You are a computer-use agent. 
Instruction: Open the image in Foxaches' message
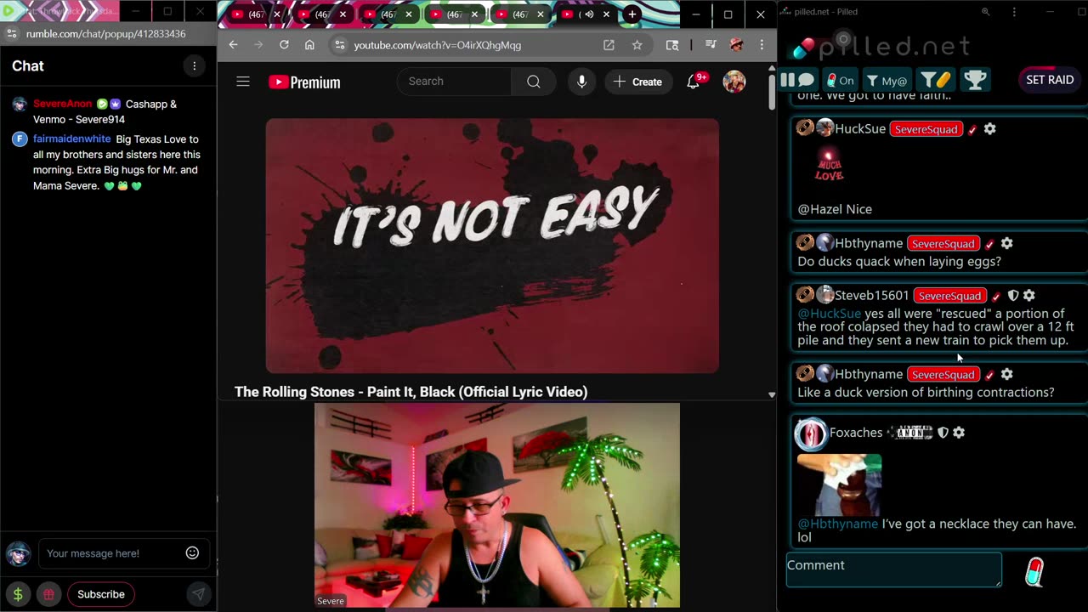[x=839, y=484]
